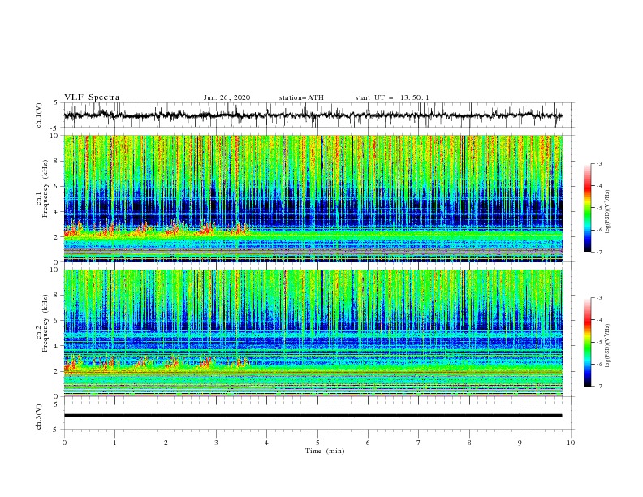Click tick label "6" on the Time (min) axis
Screen dimensions: 643x497
tap(368, 443)
